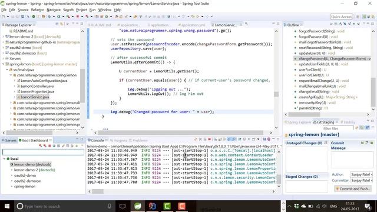Collapse the local node in Boot Dashboard
The height and width of the screenshot is (212, 377).
pyautogui.click(x=4, y=159)
